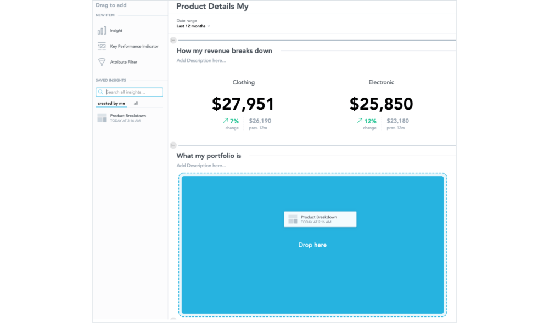The image size is (549, 323).
Task: Add description under revenue breakdown heading
Action: [x=201, y=60]
